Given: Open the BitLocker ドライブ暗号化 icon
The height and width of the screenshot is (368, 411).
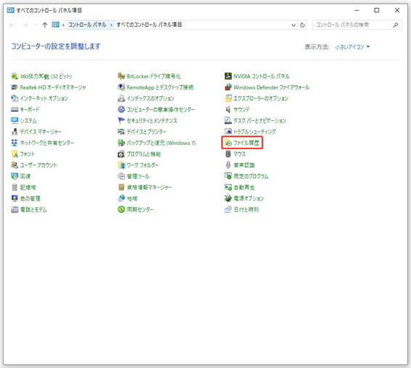Looking at the screenshot, I should coord(121,76).
